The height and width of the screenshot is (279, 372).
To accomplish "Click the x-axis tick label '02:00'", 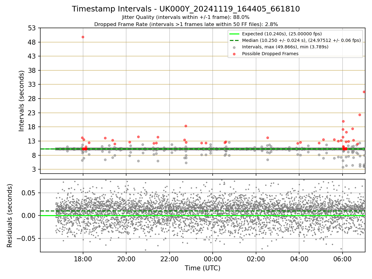I will (x=256, y=259).
